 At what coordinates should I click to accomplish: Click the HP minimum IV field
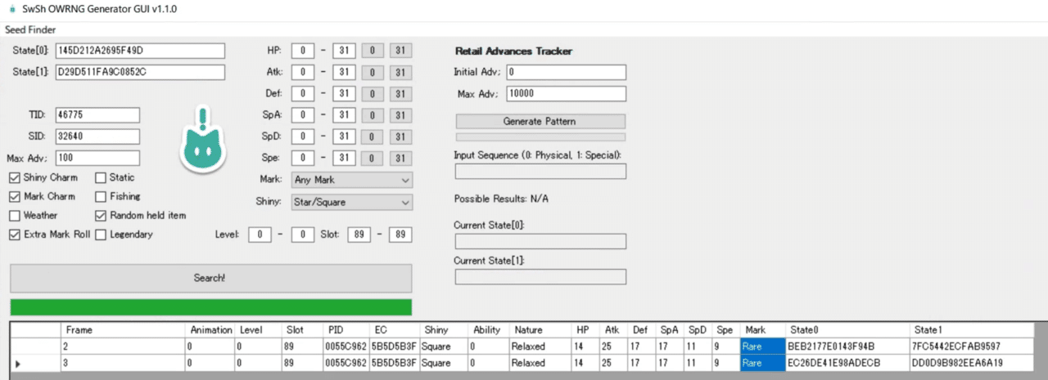[302, 51]
